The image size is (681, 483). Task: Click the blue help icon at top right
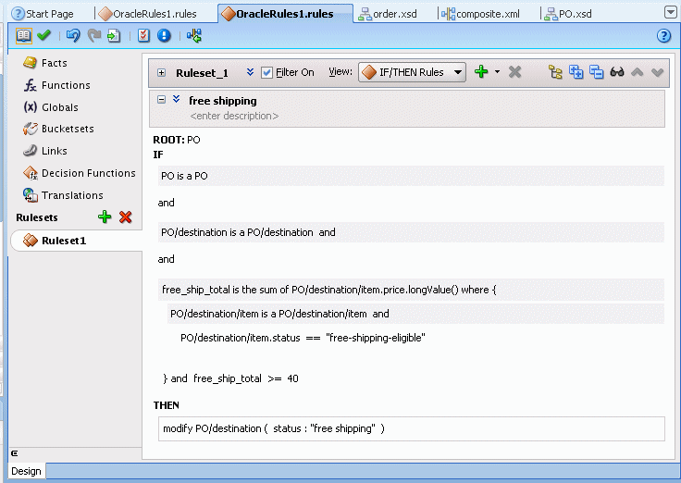(x=662, y=35)
